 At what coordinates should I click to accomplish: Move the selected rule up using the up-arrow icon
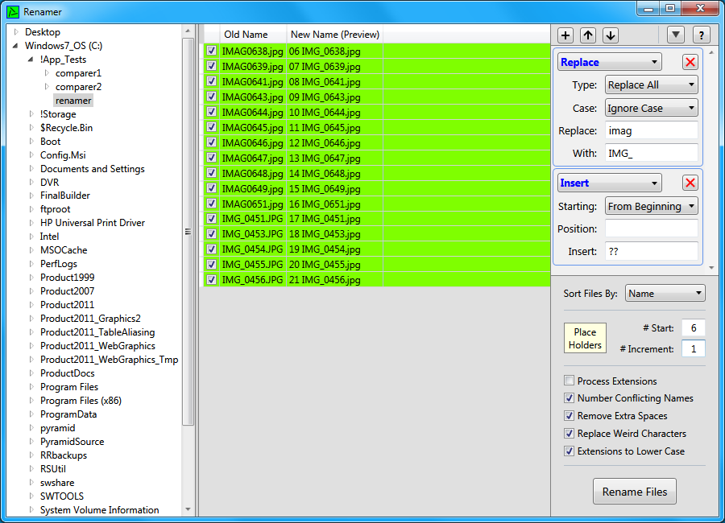pos(587,35)
